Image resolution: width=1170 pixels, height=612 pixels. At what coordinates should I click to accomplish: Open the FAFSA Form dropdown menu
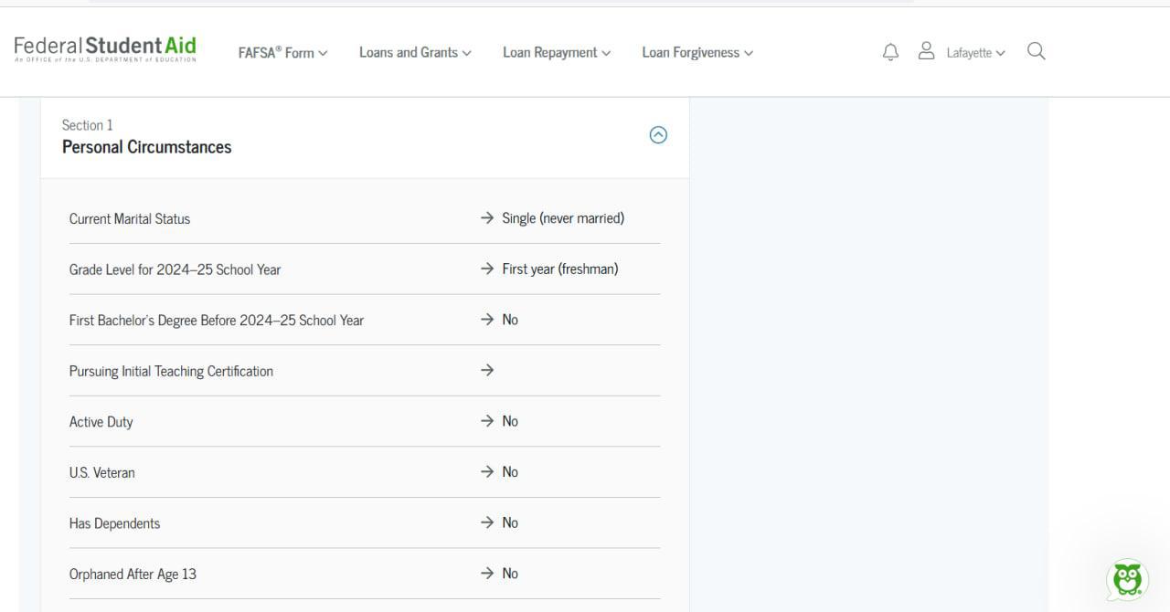282,53
